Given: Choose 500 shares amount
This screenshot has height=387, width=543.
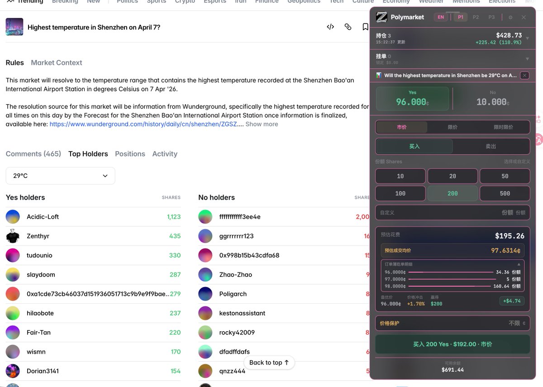Looking at the screenshot, I should pyautogui.click(x=505, y=193).
